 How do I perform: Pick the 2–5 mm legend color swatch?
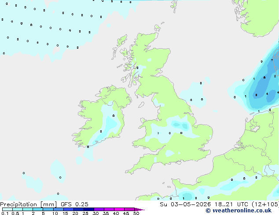[38, 209]
